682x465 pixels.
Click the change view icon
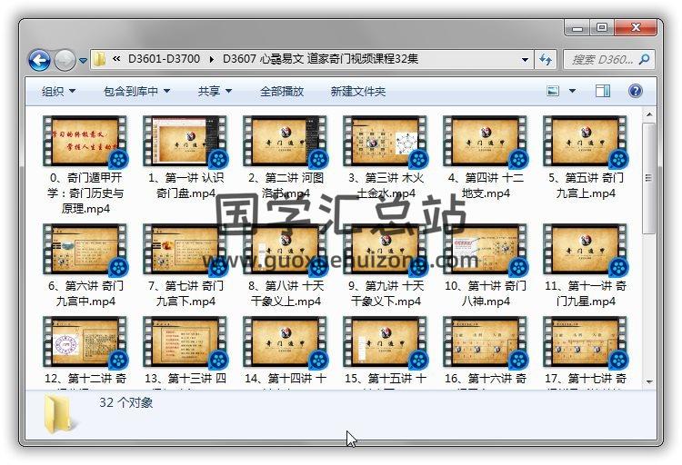coord(553,91)
